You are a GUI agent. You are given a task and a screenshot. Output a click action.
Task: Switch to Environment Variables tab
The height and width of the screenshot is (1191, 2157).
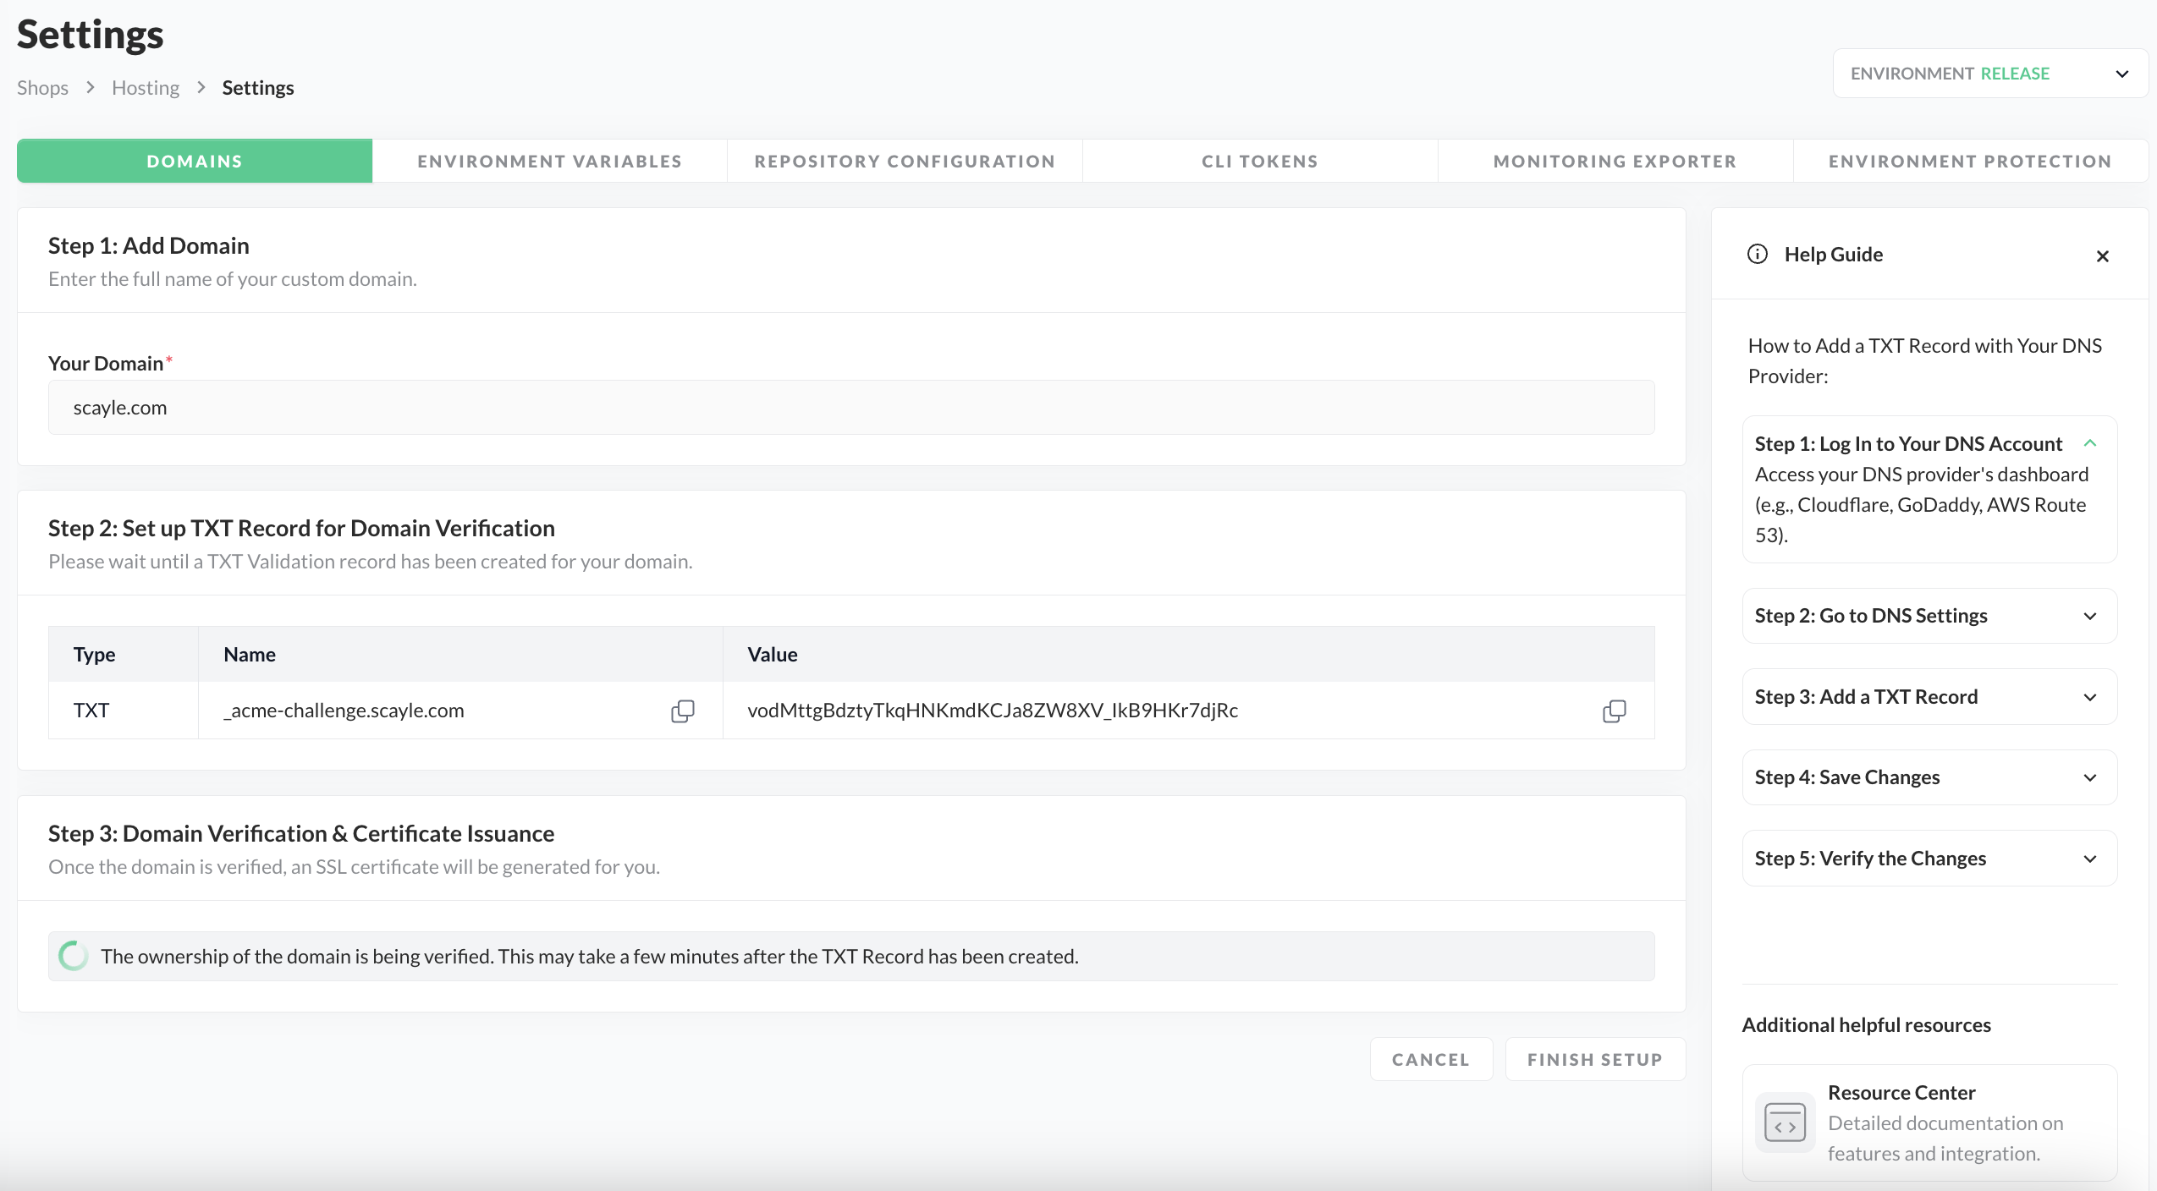tap(549, 161)
